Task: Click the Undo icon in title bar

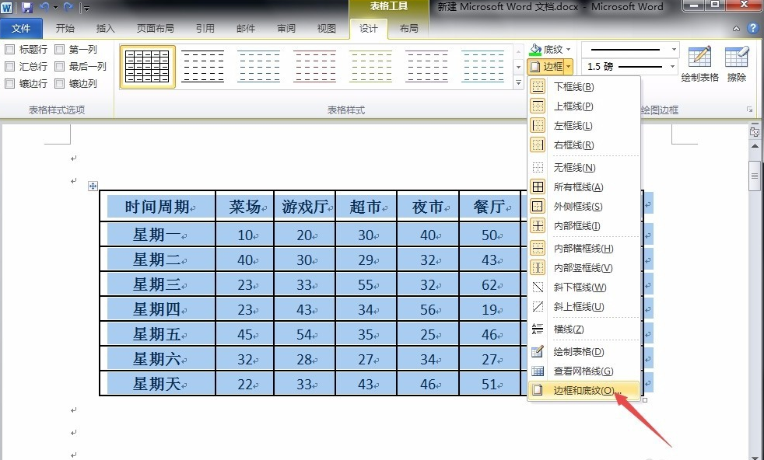Action: tap(44, 7)
